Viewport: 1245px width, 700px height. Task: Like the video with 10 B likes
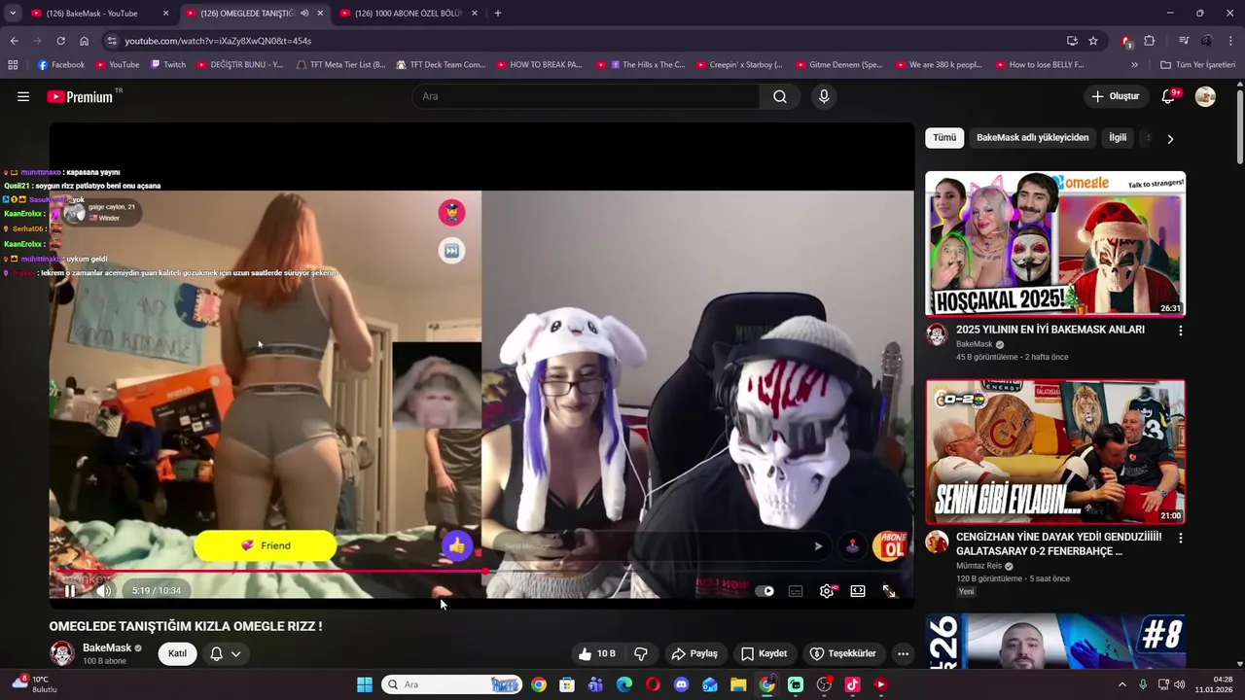[597, 653]
